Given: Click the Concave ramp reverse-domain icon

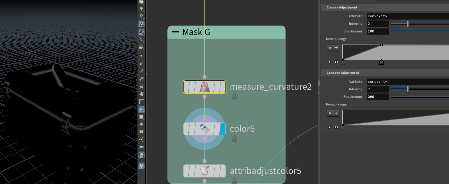Looking at the screenshot, I should click(x=336, y=127).
